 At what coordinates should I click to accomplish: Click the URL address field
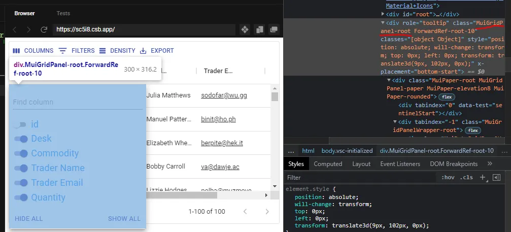point(144,29)
